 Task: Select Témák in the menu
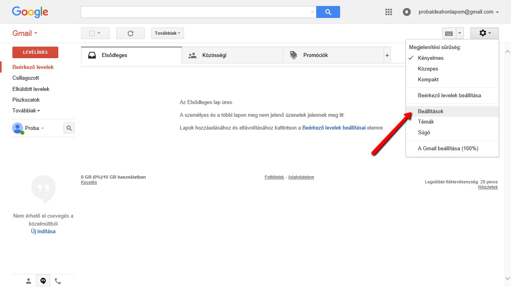[x=452, y=122]
